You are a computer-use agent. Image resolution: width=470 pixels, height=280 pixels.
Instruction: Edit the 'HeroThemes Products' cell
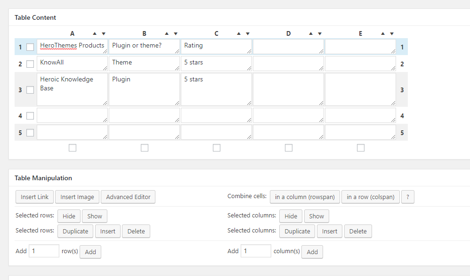point(72,47)
